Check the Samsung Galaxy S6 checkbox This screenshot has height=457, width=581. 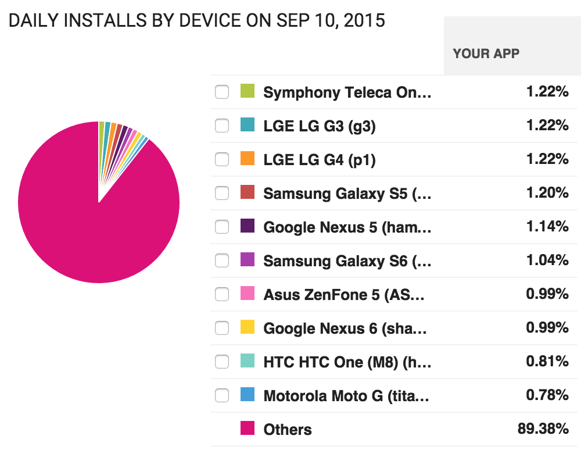pyautogui.click(x=222, y=260)
